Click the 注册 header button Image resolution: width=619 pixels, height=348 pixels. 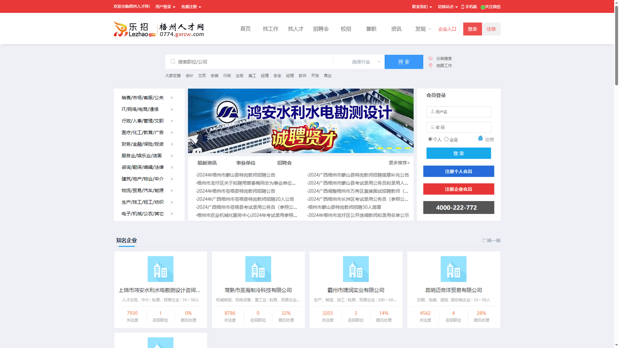click(491, 29)
